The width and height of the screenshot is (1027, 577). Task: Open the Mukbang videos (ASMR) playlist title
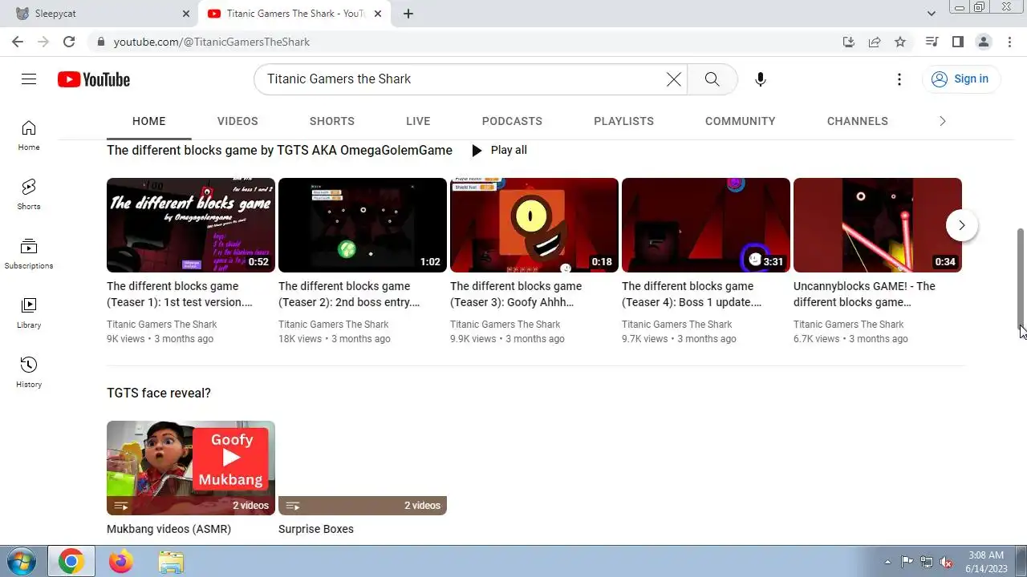(x=168, y=529)
